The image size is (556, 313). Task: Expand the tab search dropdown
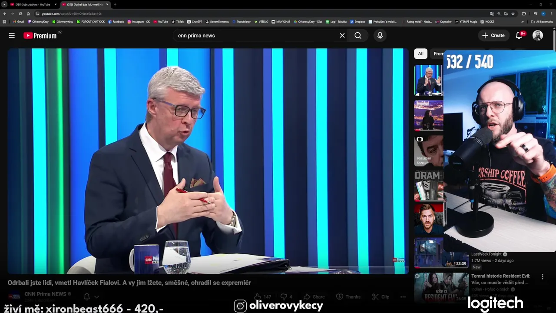[x=4, y=4]
